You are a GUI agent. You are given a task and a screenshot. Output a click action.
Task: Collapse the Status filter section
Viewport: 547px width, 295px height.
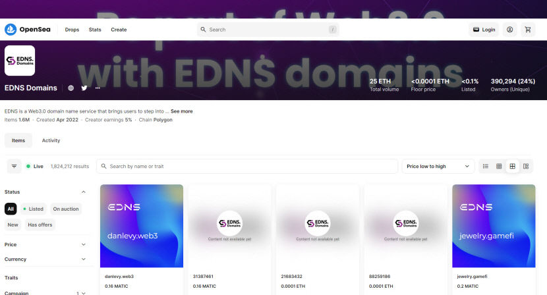coord(84,192)
